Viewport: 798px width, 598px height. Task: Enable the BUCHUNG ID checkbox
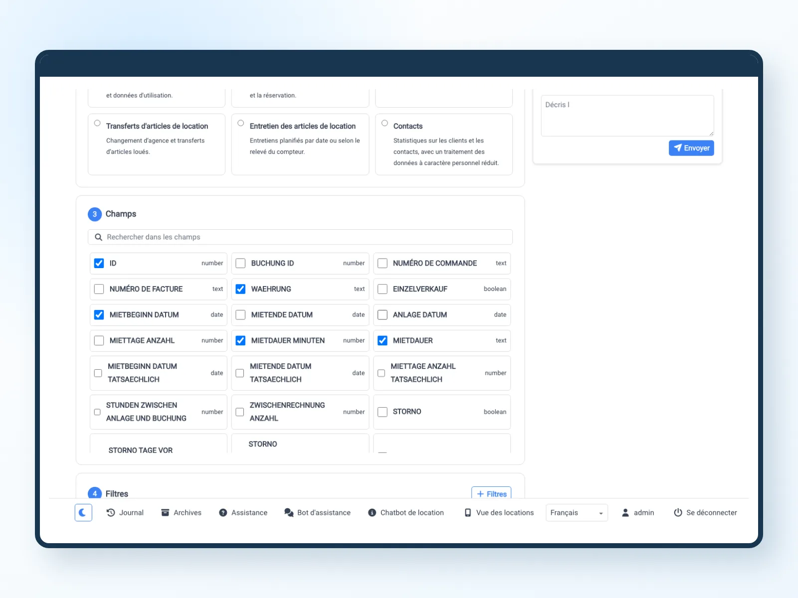pyautogui.click(x=240, y=263)
